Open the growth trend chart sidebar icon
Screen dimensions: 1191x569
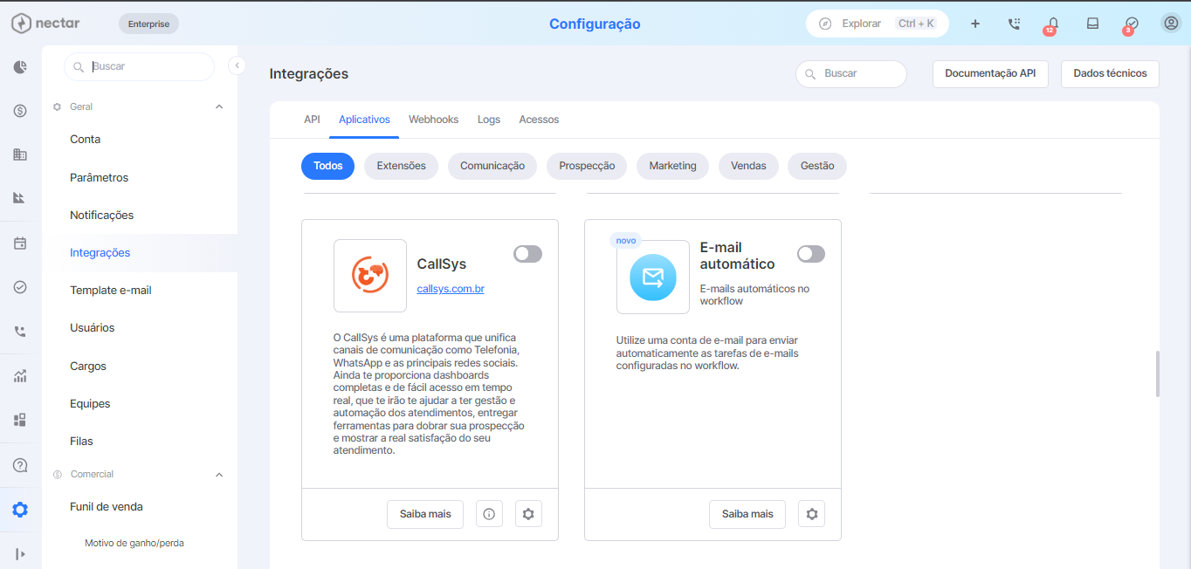[x=20, y=377]
